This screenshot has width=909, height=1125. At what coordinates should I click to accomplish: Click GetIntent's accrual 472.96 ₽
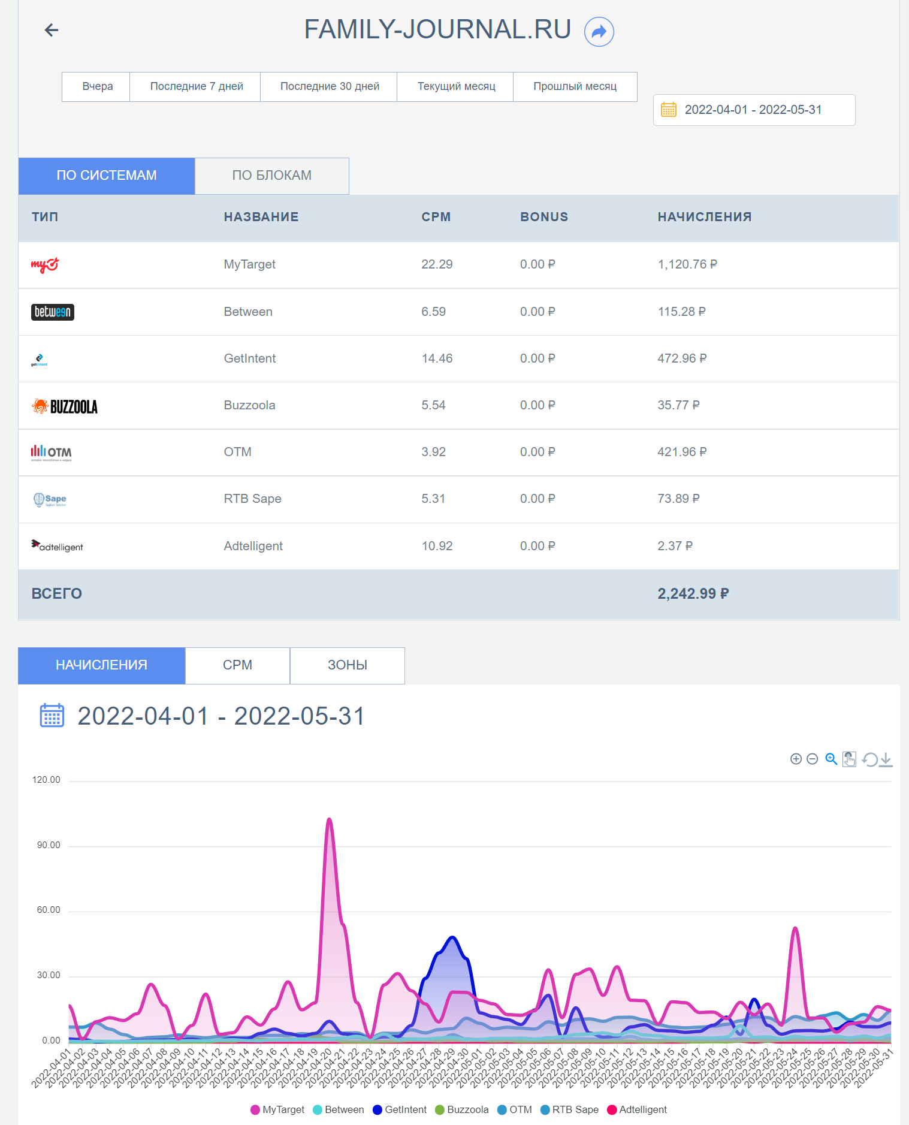click(x=682, y=358)
